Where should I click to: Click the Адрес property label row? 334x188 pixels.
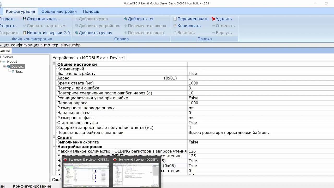click(122, 78)
